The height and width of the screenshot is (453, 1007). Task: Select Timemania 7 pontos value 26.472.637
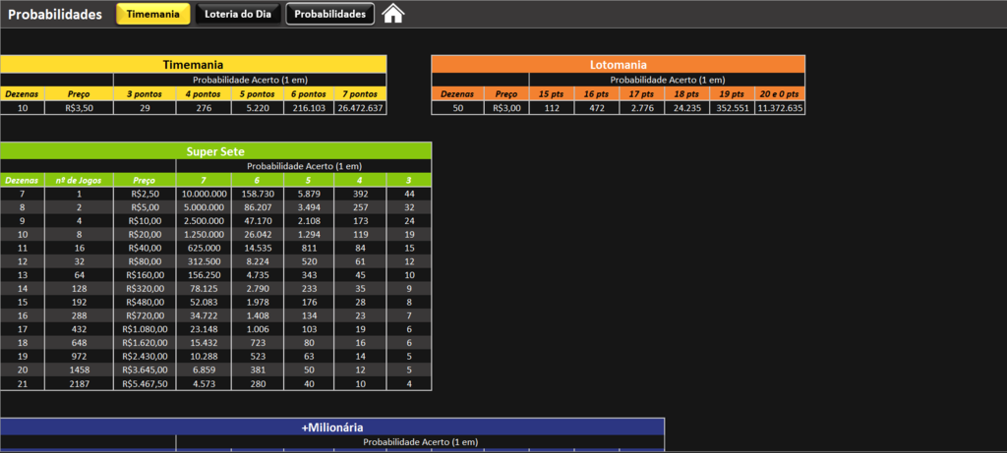[360, 108]
